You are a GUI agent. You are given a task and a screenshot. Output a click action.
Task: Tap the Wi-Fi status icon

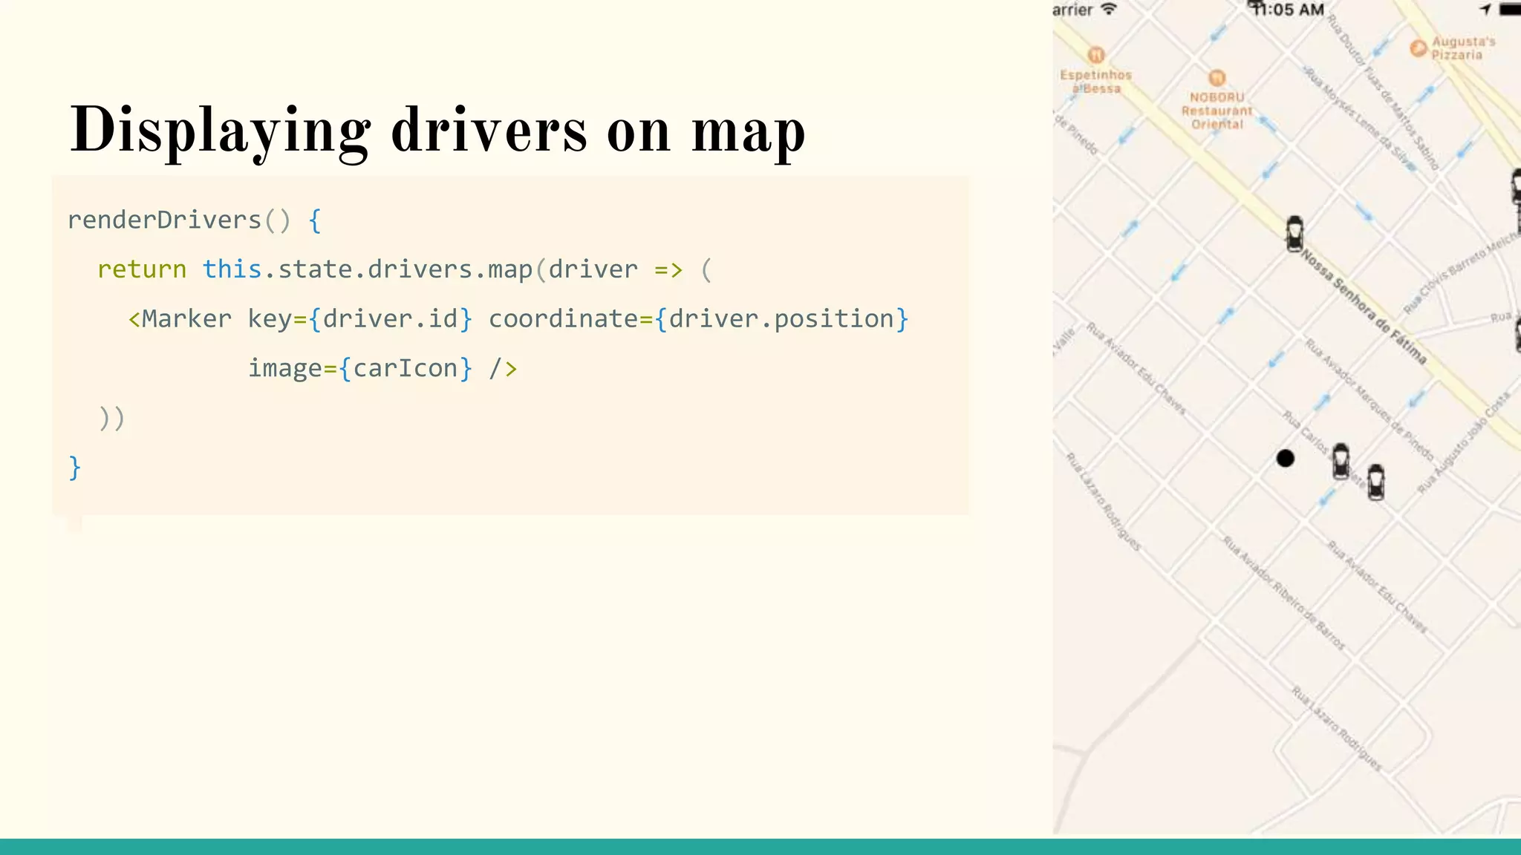(1109, 9)
